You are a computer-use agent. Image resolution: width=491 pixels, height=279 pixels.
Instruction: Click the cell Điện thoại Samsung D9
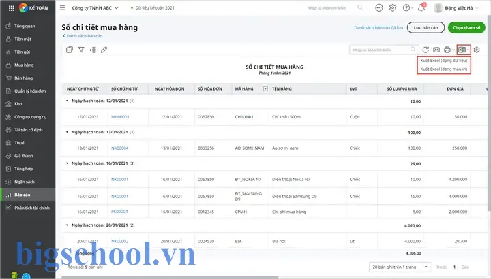[308, 196]
